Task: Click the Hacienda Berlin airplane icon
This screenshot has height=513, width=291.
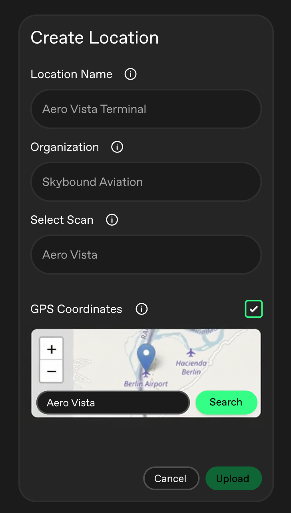Action: point(191,353)
